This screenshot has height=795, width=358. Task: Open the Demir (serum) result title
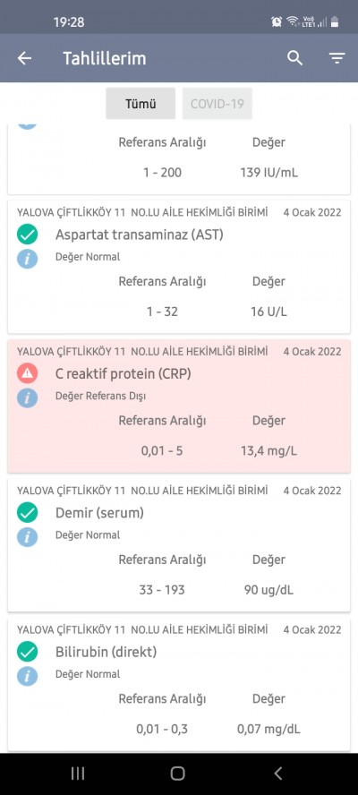pyautogui.click(x=99, y=513)
